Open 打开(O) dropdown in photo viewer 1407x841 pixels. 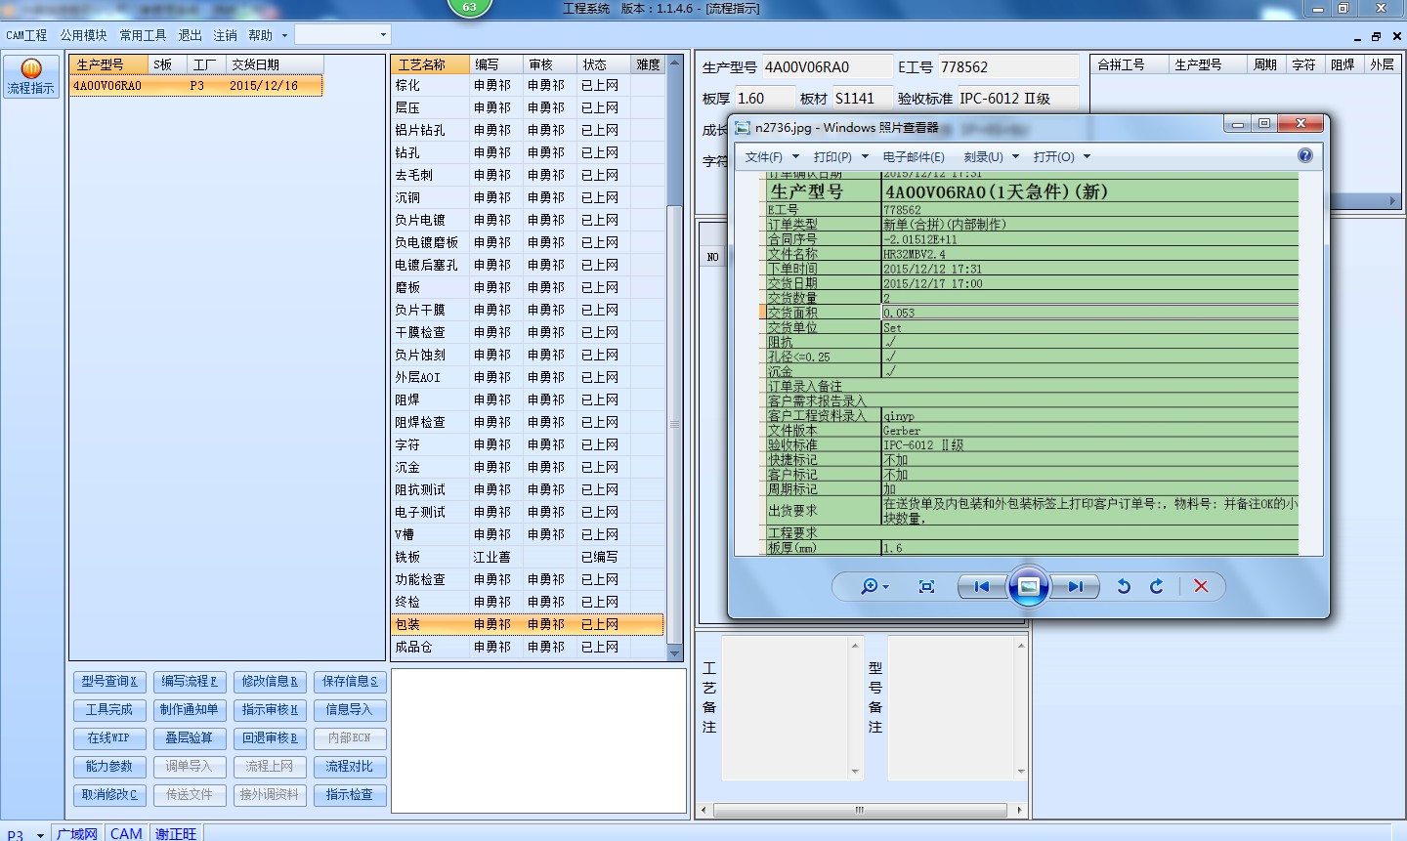1061,156
